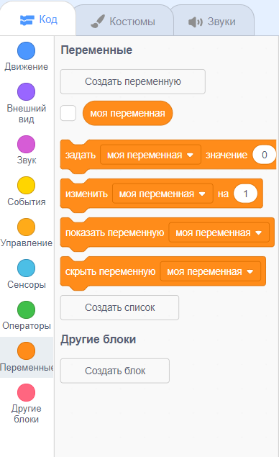This screenshot has height=457, width=279.
Task: Click the Сенсоры category label
Action: (26, 284)
